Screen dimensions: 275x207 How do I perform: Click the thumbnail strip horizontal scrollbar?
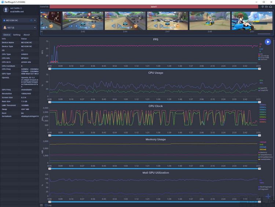point(264,34)
